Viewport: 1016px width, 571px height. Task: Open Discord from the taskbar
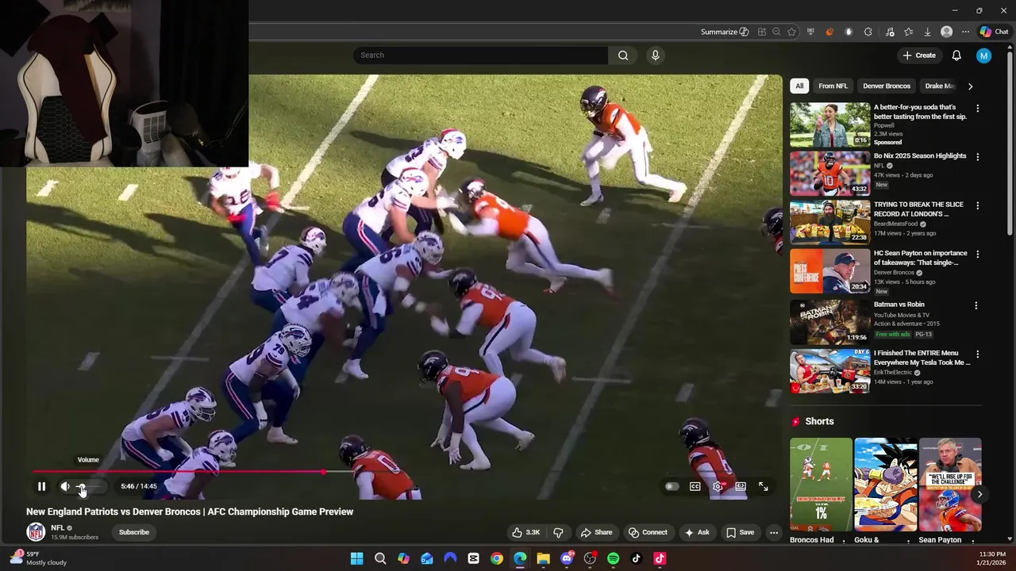click(567, 558)
